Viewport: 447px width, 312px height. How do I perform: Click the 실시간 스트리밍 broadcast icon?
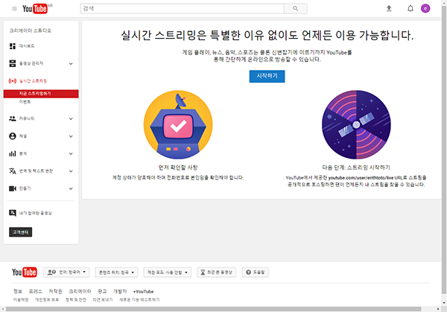point(13,81)
